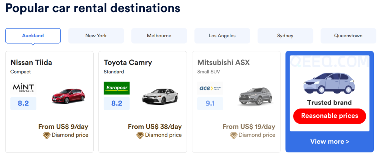Open the View more link
This screenshot has height=158, width=379.
(330, 141)
